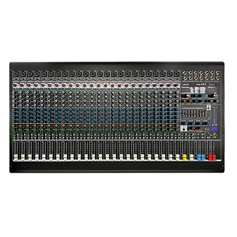The height and width of the screenshot is (237, 237).
Task: Adjust left red knob in master section
Action: pos(192,129)
